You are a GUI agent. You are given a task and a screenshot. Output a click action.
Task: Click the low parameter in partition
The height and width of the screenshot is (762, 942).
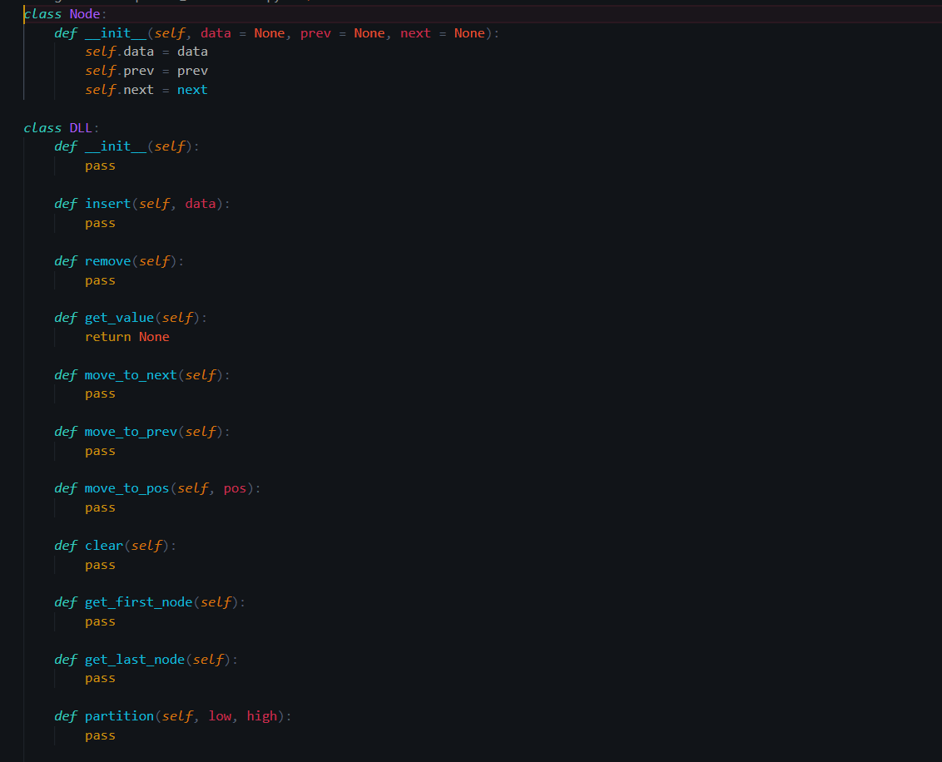pyautogui.click(x=220, y=715)
